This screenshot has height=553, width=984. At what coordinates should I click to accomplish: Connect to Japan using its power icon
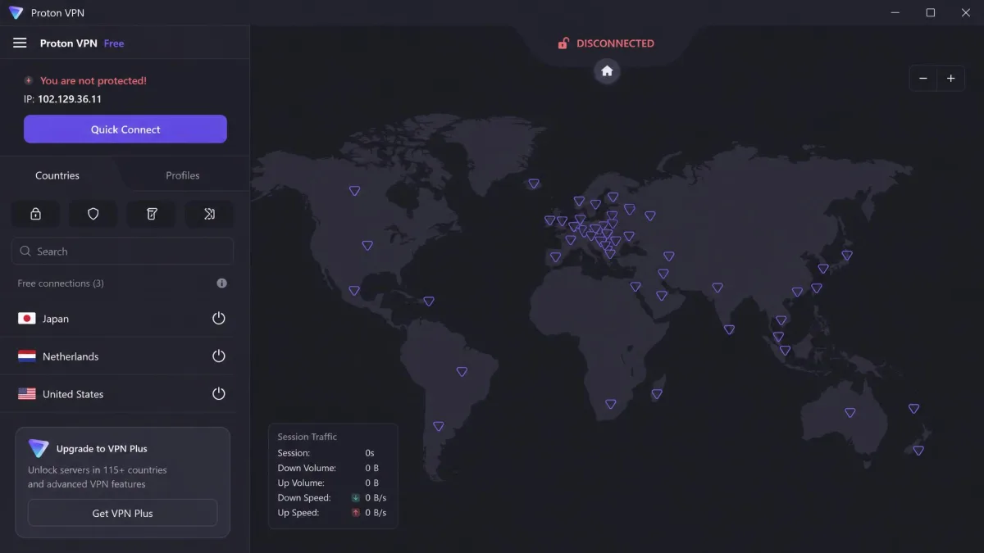coord(218,319)
